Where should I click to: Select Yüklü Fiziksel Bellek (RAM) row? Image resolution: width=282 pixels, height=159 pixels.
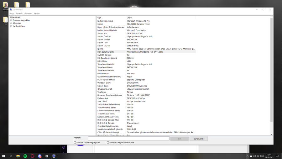[x=146, y=104]
